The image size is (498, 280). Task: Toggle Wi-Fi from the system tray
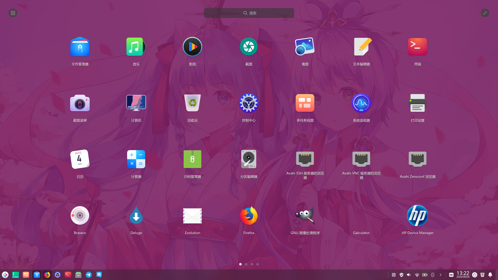417,275
